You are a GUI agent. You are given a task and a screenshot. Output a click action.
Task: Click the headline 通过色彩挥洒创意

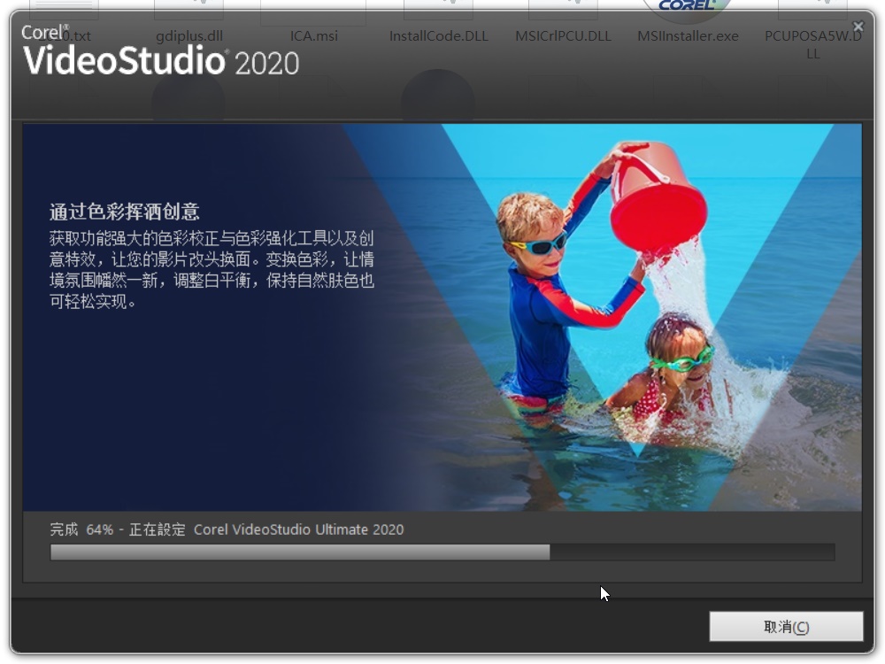pos(124,212)
